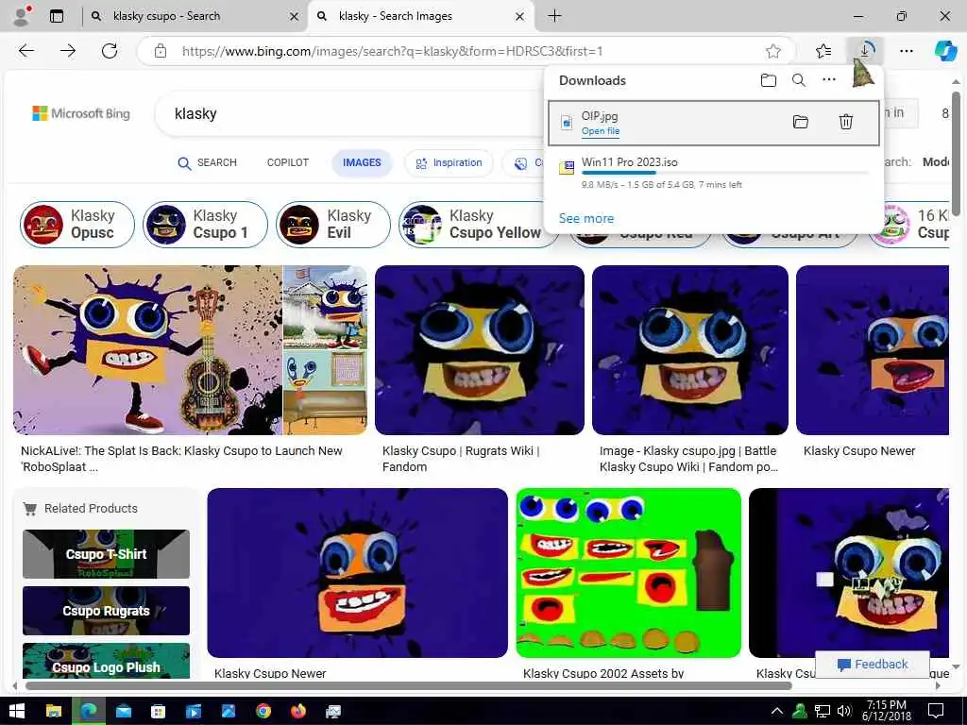Click See more in Downloads panel
Viewport: 967px width, 725px height.
[585, 218]
